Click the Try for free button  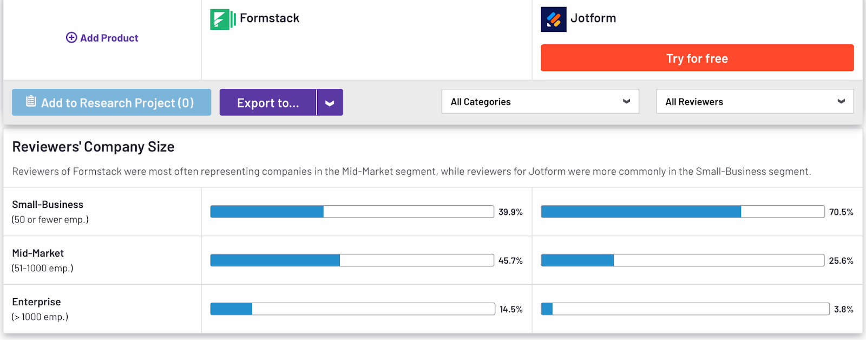pos(697,58)
